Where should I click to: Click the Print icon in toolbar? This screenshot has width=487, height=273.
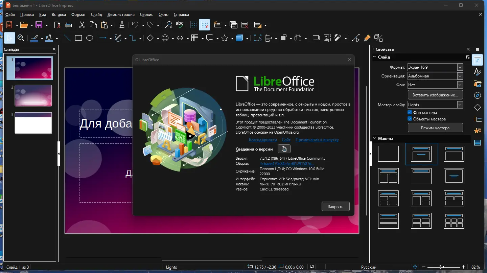pos(68,25)
